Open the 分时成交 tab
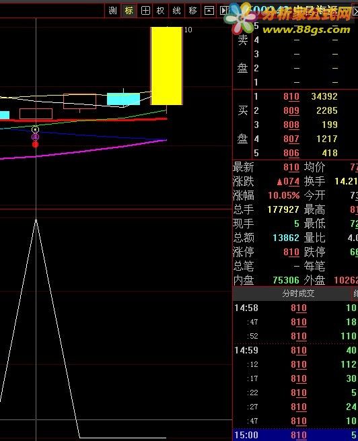Viewport: 358px width, 441px height. (298, 294)
